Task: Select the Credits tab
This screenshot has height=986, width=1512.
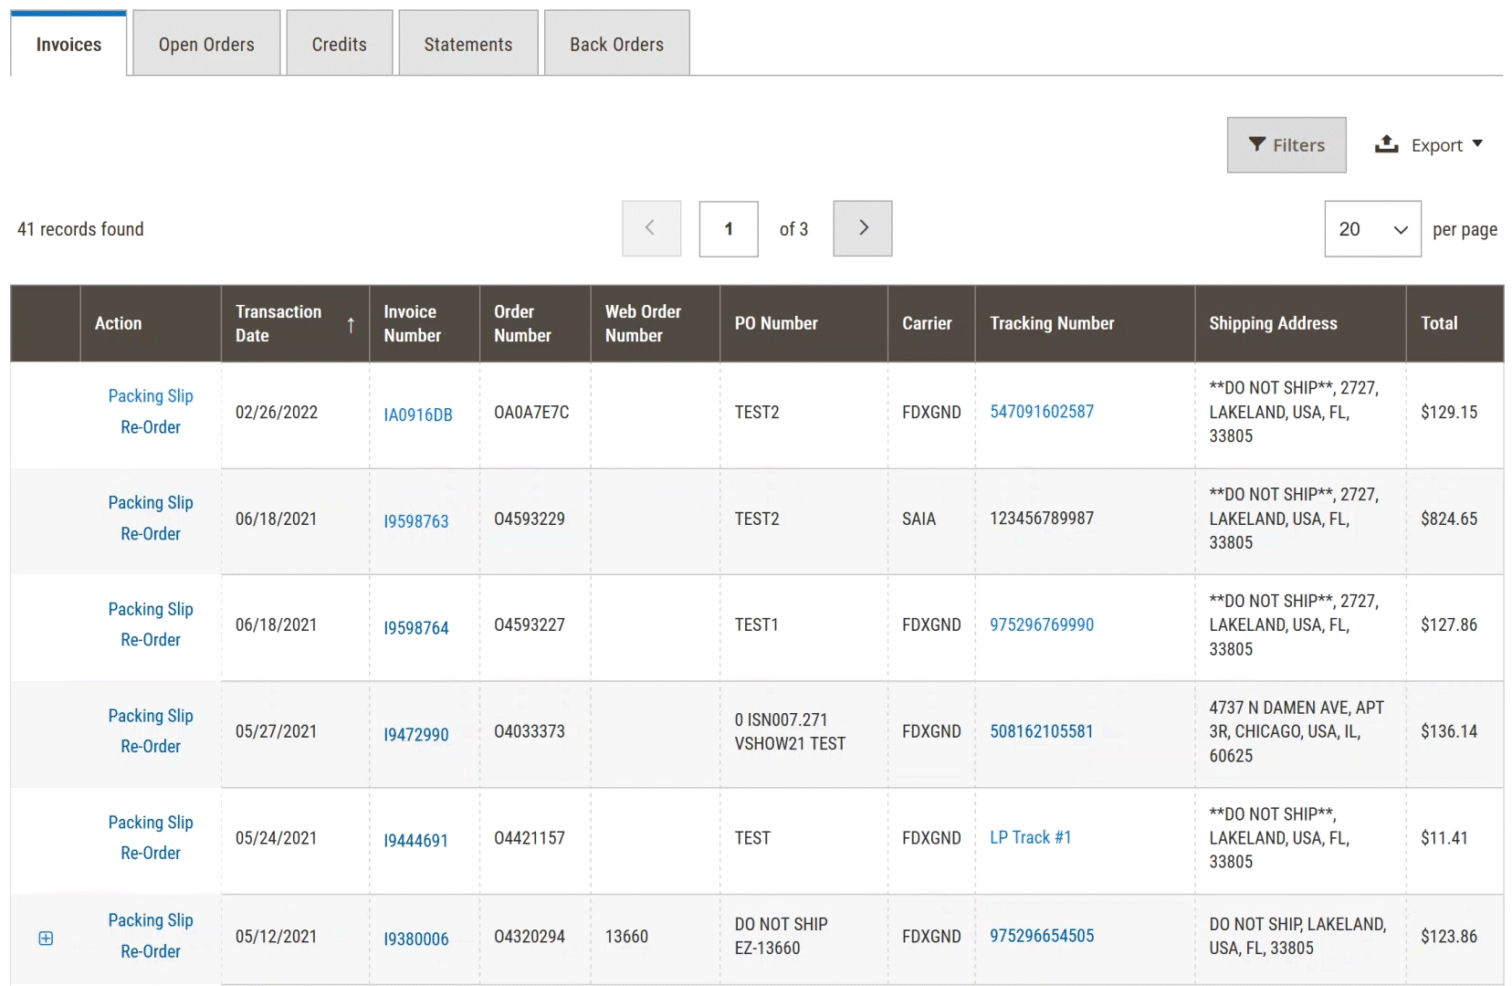Action: (339, 43)
